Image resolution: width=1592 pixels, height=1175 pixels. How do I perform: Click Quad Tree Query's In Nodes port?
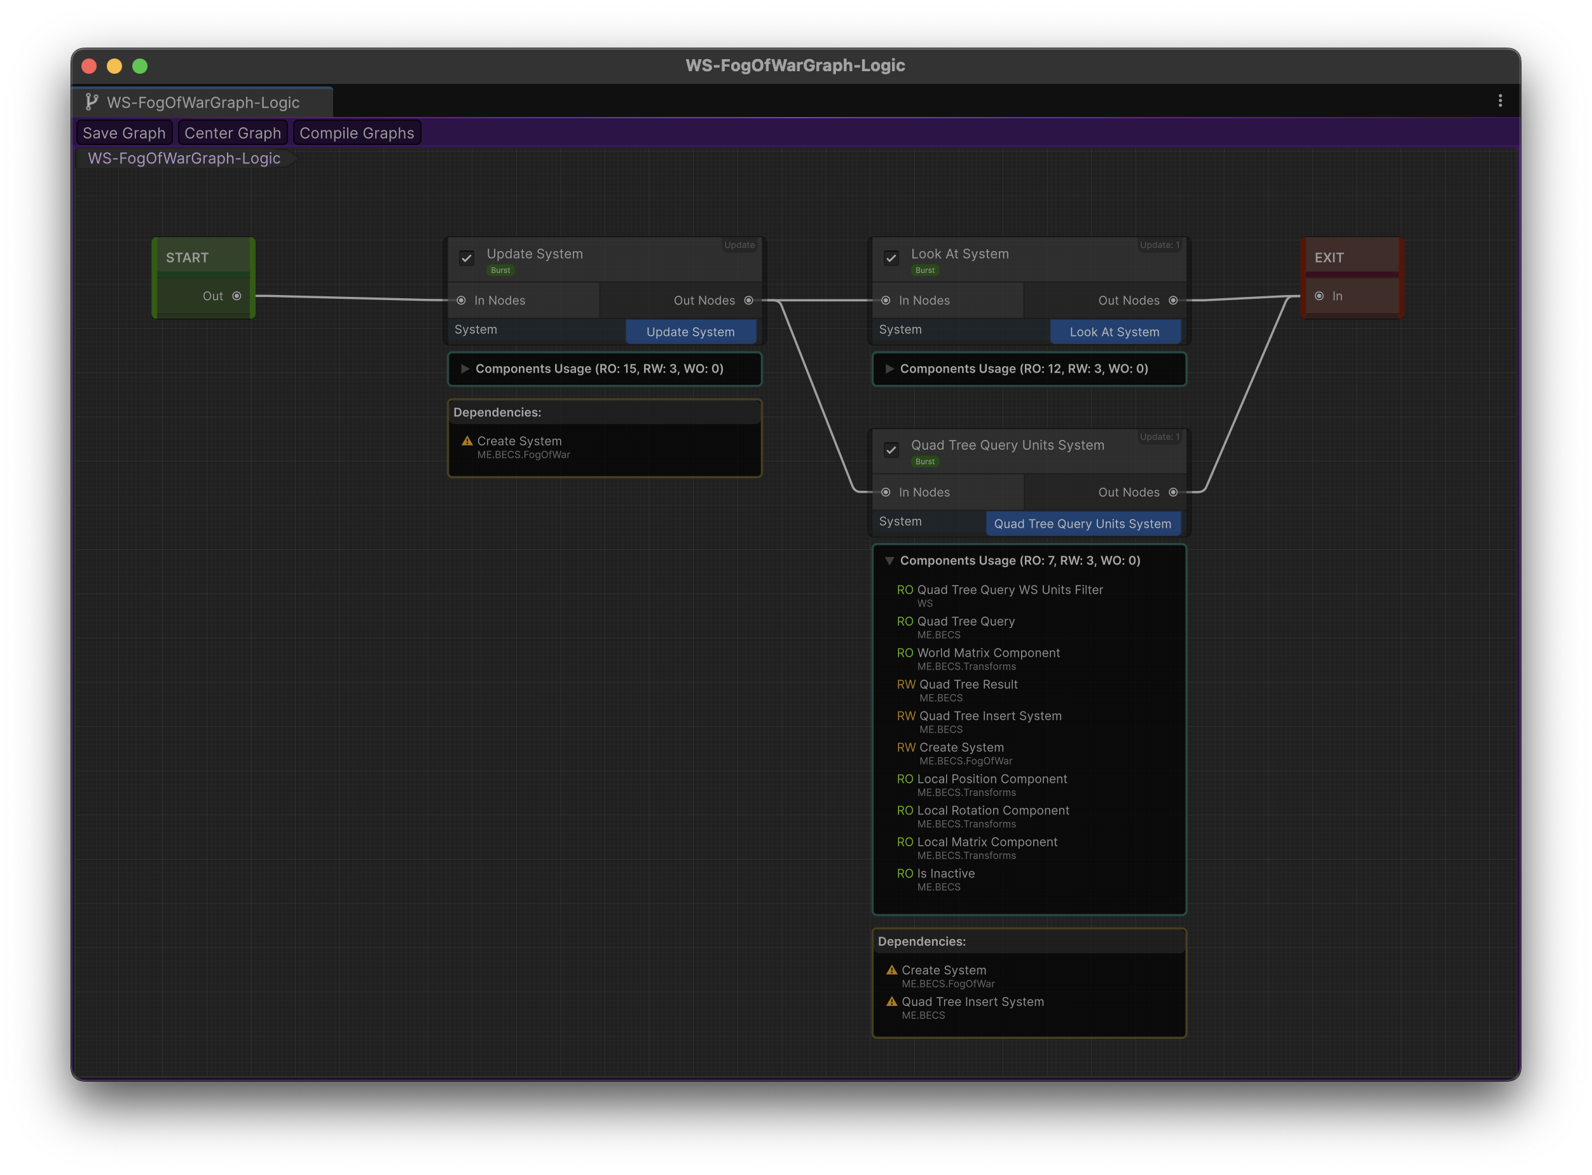tap(886, 492)
